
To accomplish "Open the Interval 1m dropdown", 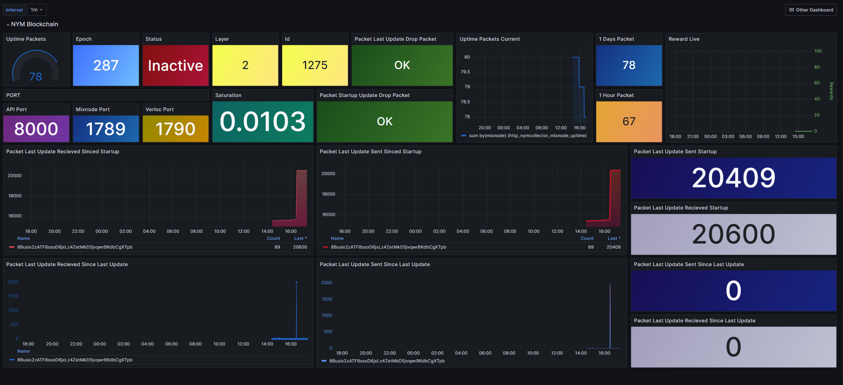I will (37, 10).
